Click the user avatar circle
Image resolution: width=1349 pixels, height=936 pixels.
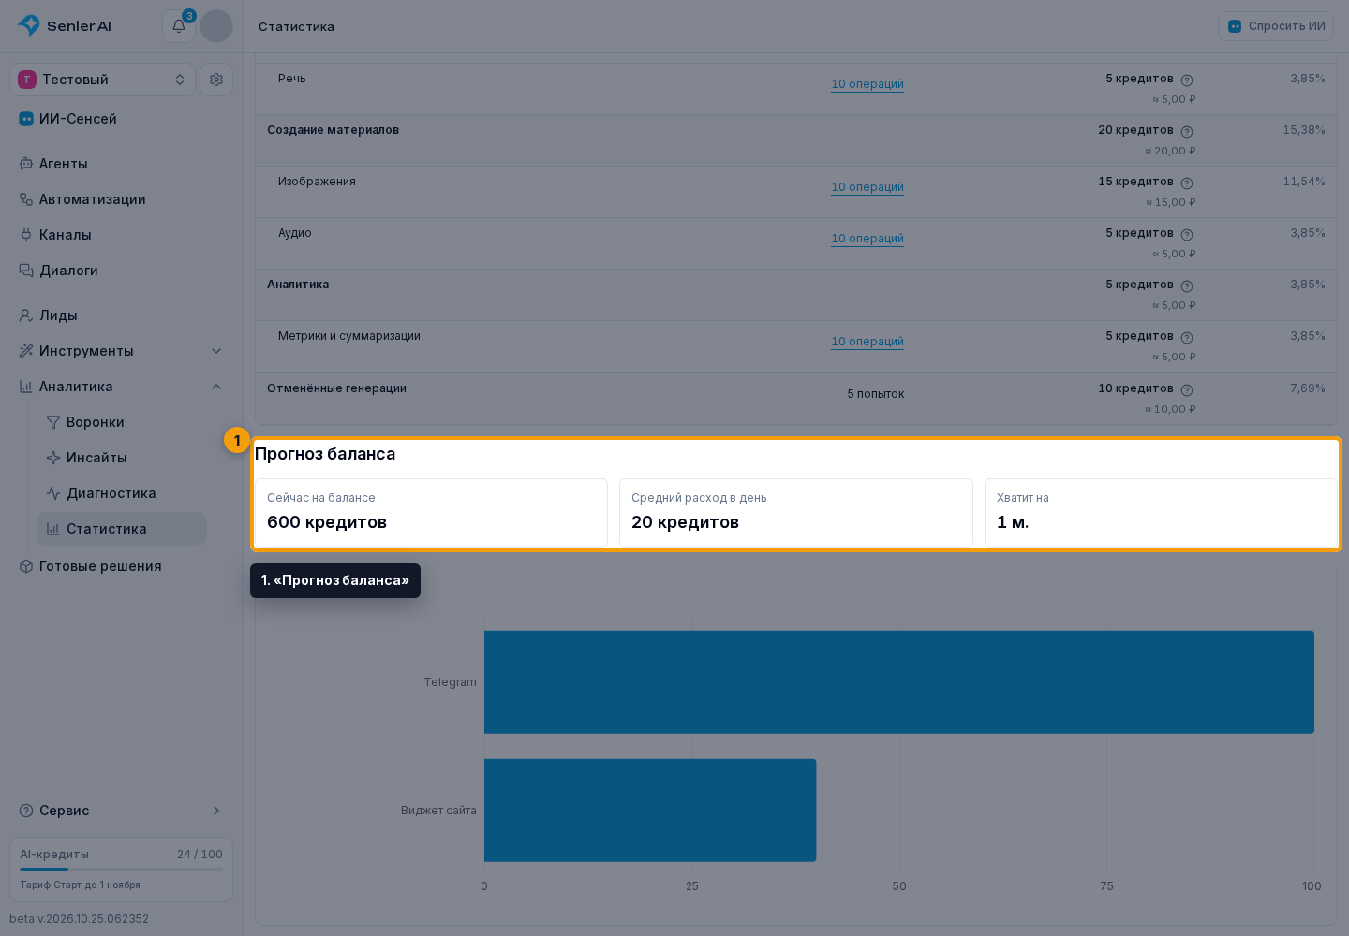(216, 26)
